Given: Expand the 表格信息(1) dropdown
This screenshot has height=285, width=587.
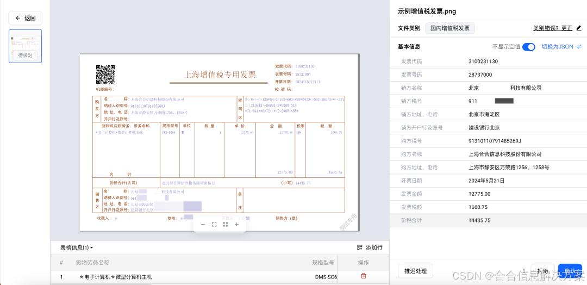Looking at the screenshot, I should [77, 247].
